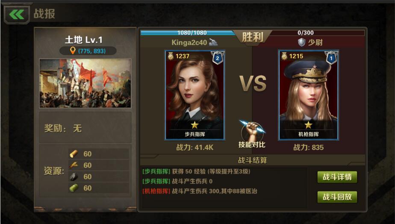The height and width of the screenshot is (224, 395).
Task: Tap the orange location pin icon
Action: (73, 51)
